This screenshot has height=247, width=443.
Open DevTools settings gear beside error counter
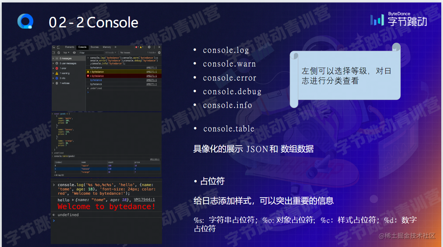pos(149,47)
